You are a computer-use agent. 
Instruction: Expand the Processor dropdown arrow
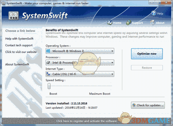tap(112, 63)
